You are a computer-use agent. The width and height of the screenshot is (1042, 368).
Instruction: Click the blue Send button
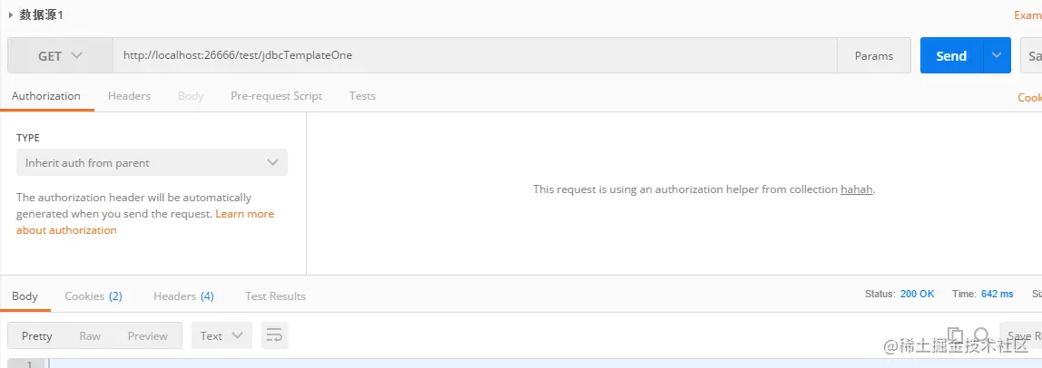(950, 56)
